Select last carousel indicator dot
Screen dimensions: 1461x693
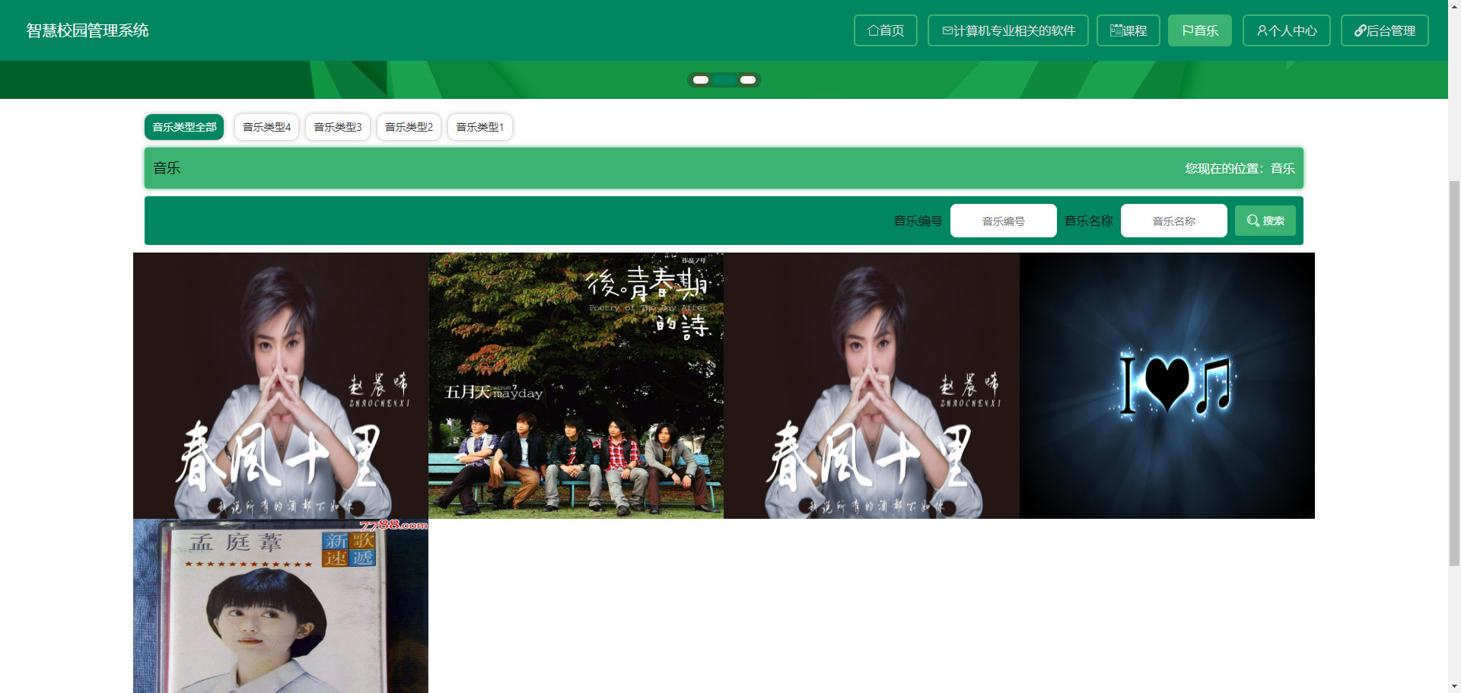pos(748,80)
